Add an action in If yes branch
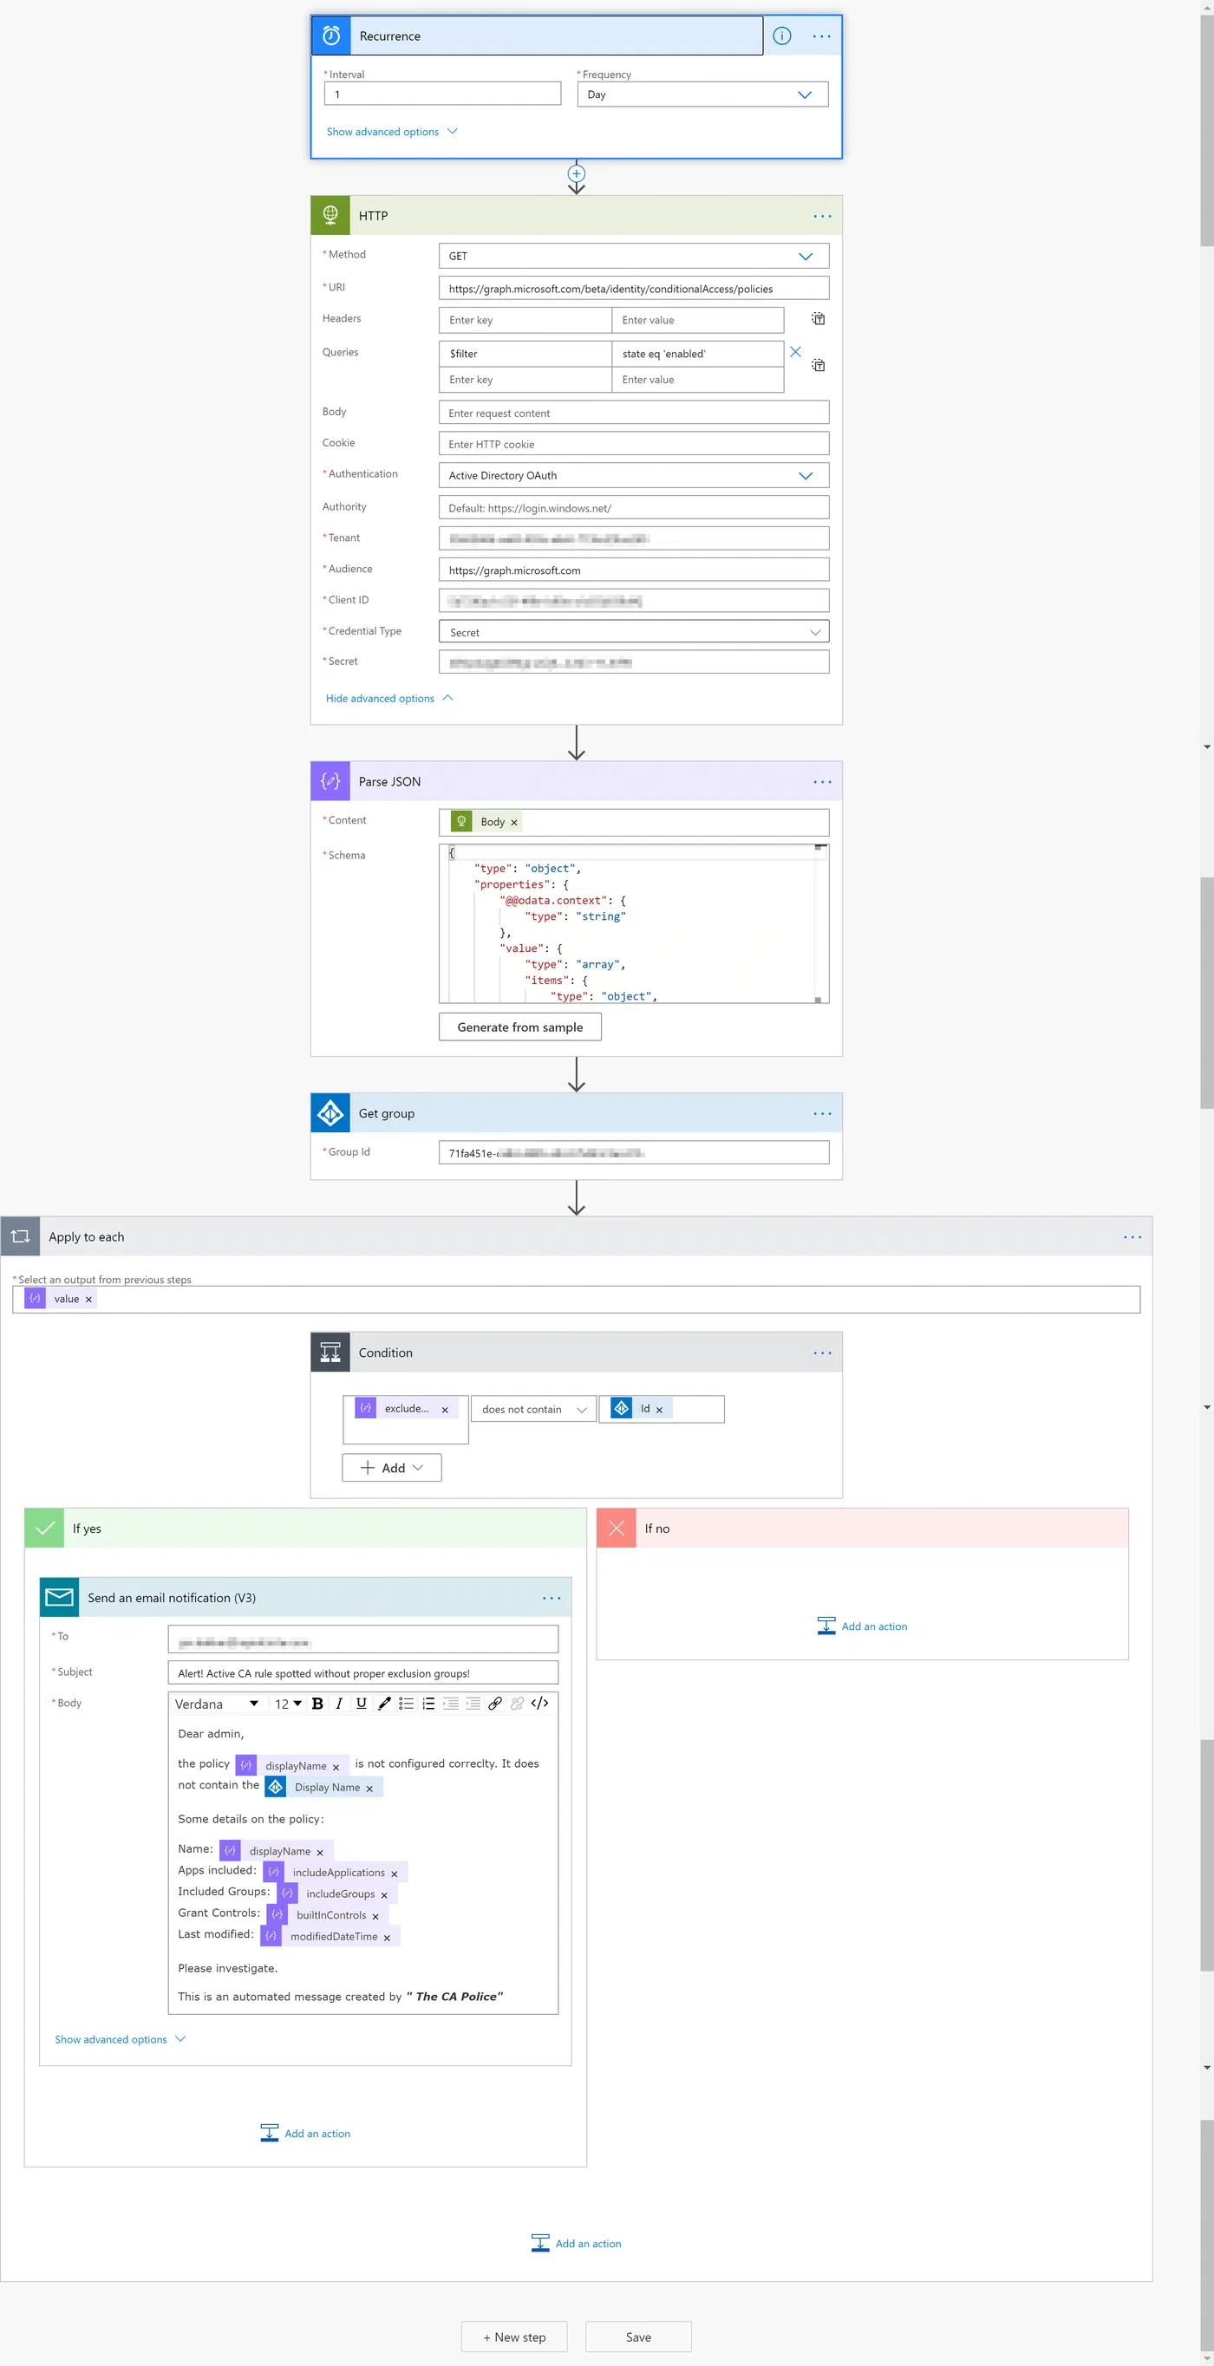The width and height of the screenshot is (1214, 2366). [305, 2133]
